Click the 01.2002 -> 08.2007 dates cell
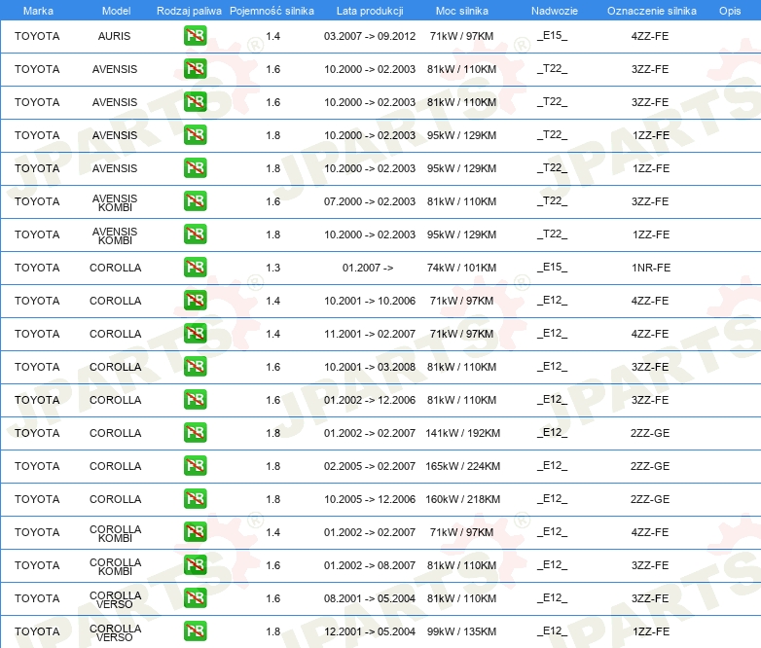761x648 pixels. 370,565
